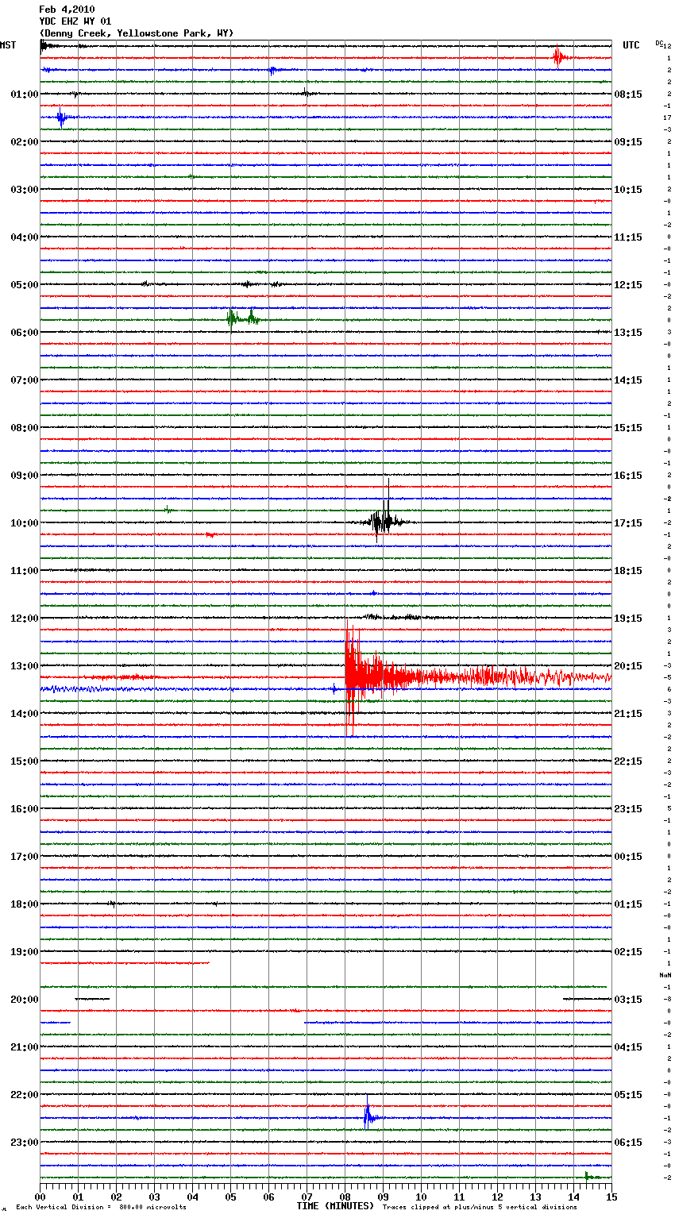
Task: Select the 22:00 MST time label
Action: pos(25,1095)
